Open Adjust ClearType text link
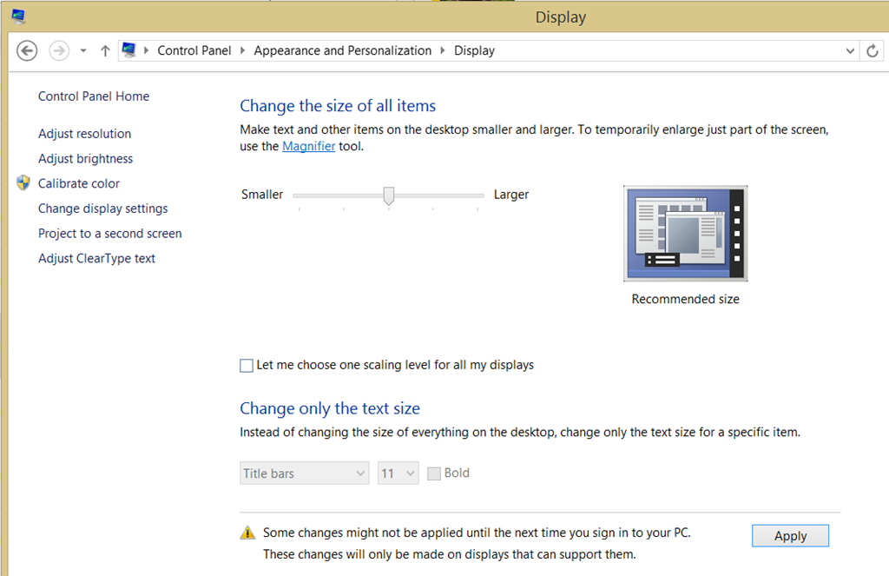 (96, 259)
